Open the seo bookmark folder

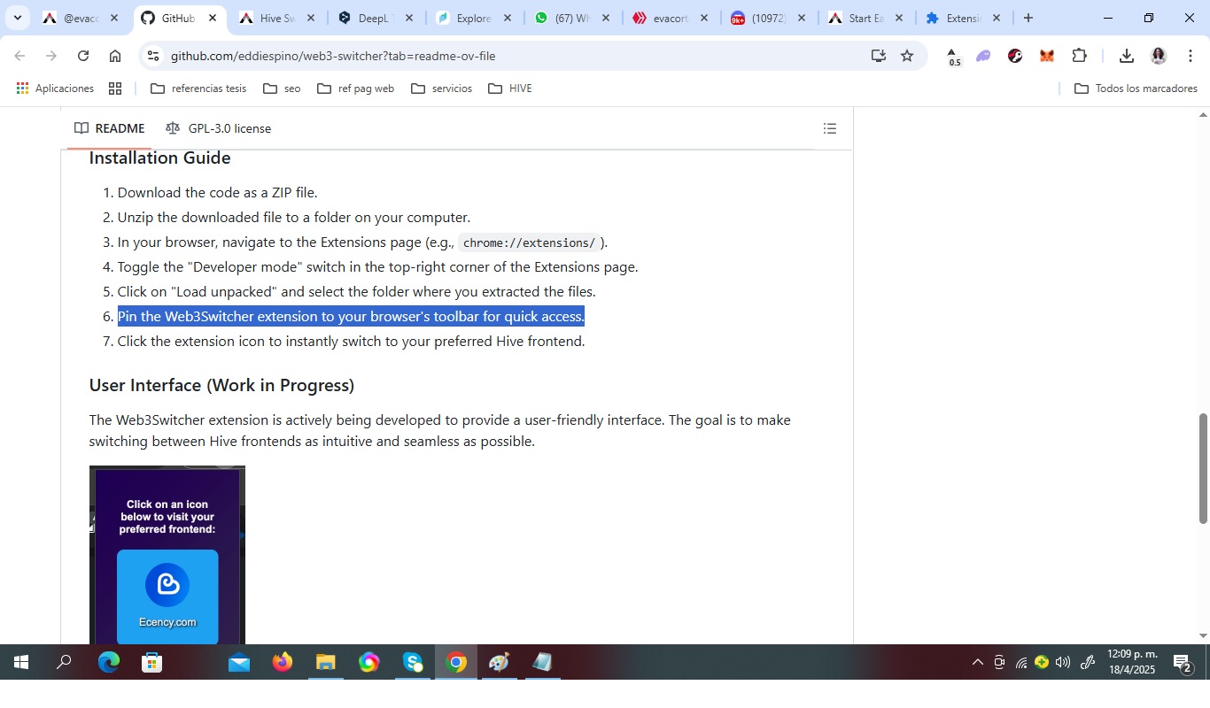(x=283, y=88)
